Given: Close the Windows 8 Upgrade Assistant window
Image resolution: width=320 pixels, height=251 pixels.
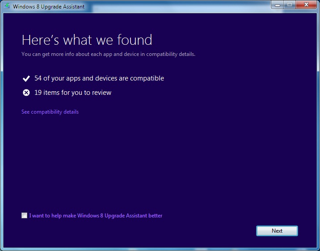Looking at the screenshot, I should [x=306, y=5].
